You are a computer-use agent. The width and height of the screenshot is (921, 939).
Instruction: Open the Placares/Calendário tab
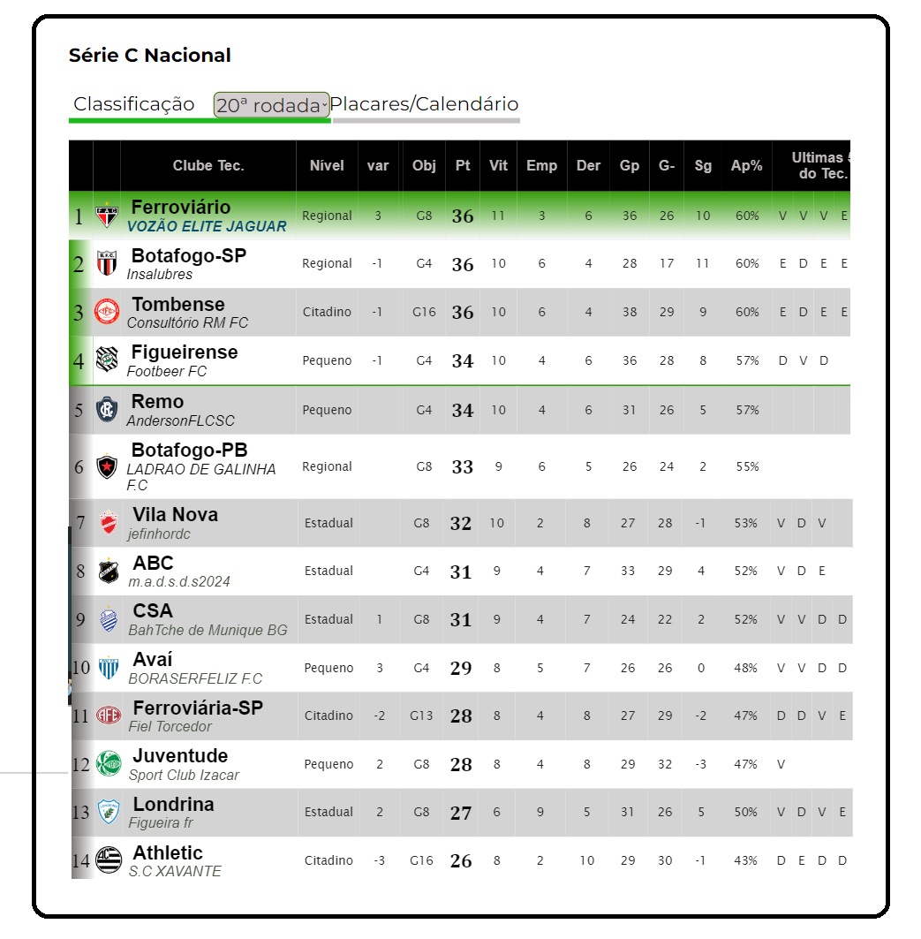(x=424, y=104)
